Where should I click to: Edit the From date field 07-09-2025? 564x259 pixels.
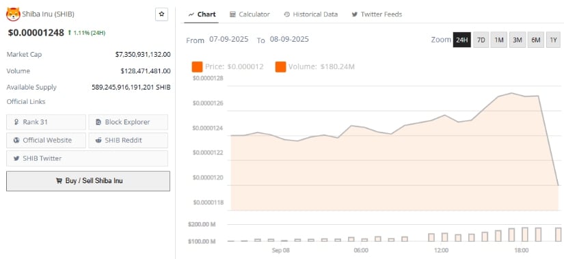coord(229,40)
